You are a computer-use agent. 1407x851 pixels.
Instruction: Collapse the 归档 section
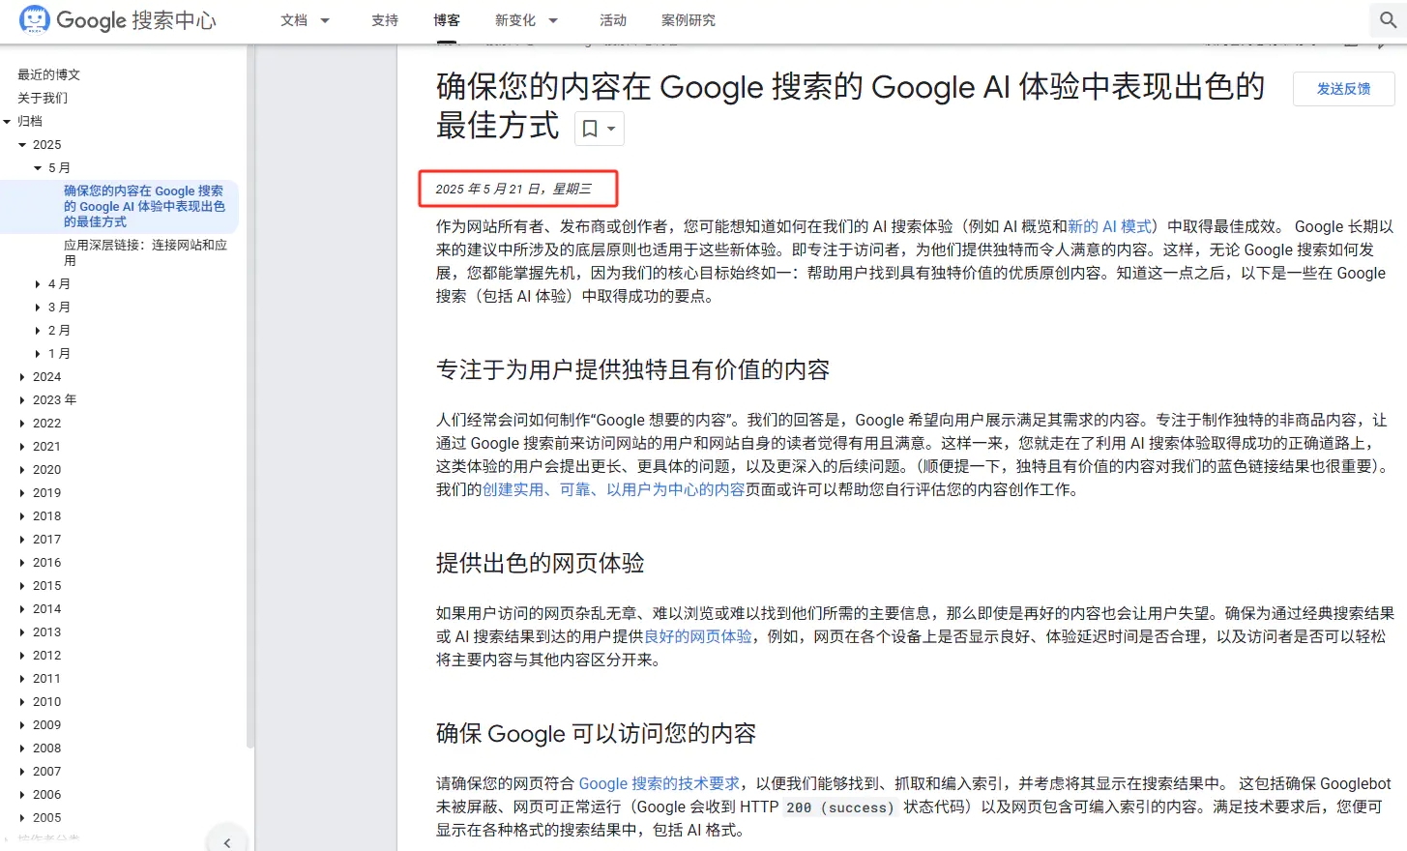click(x=8, y=121)
